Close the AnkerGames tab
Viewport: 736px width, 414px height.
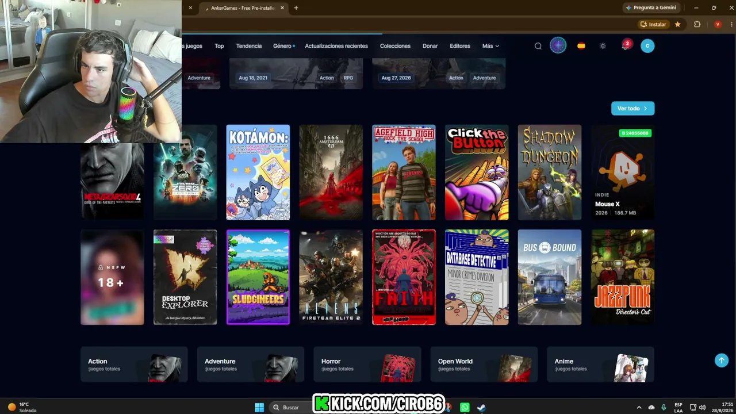[282, 8]
